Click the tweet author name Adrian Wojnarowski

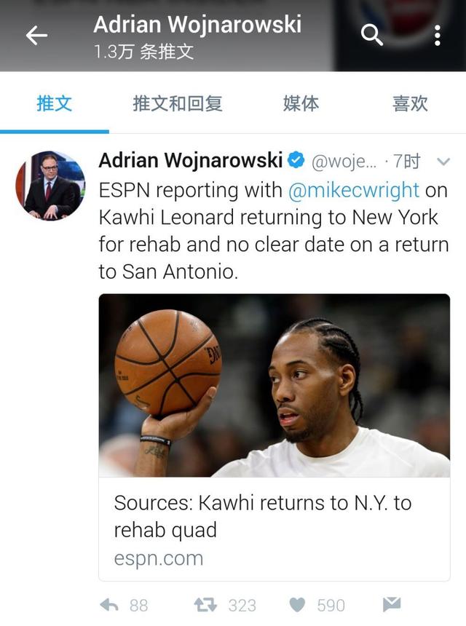click(x=191, y=160)
